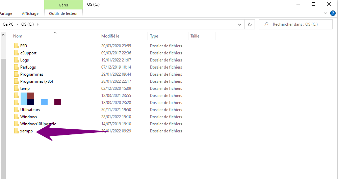Image resolution: width=338 pixels, height=179 pixels.
Task: Open the address bar history dropdown
Action: click(240, 24)
